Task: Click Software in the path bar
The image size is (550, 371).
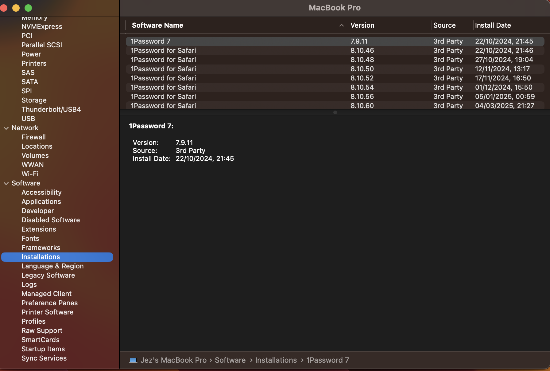Action: pyautogui.click(x=230, y=360)
